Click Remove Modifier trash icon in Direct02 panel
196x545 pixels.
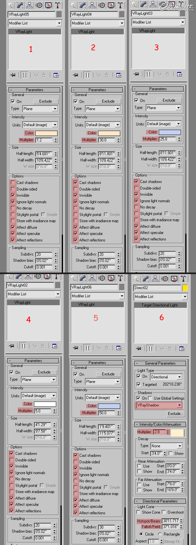[x=170, y=349]
